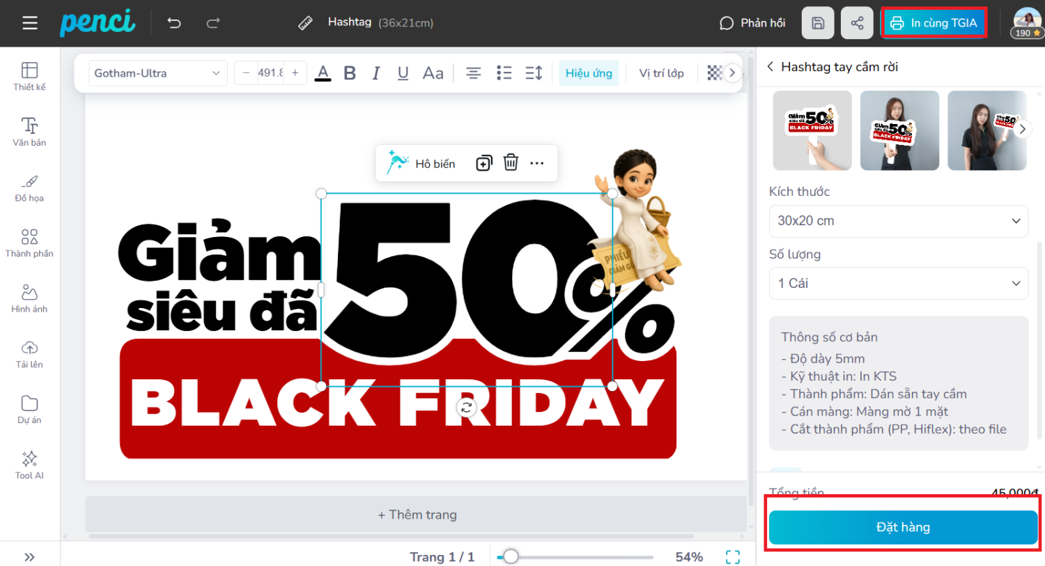Click the undo arrow icon

click(x=174, y=23)
